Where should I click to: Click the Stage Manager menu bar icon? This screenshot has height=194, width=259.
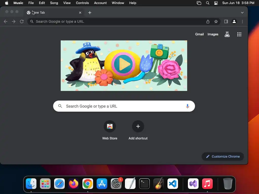[199, 3]
